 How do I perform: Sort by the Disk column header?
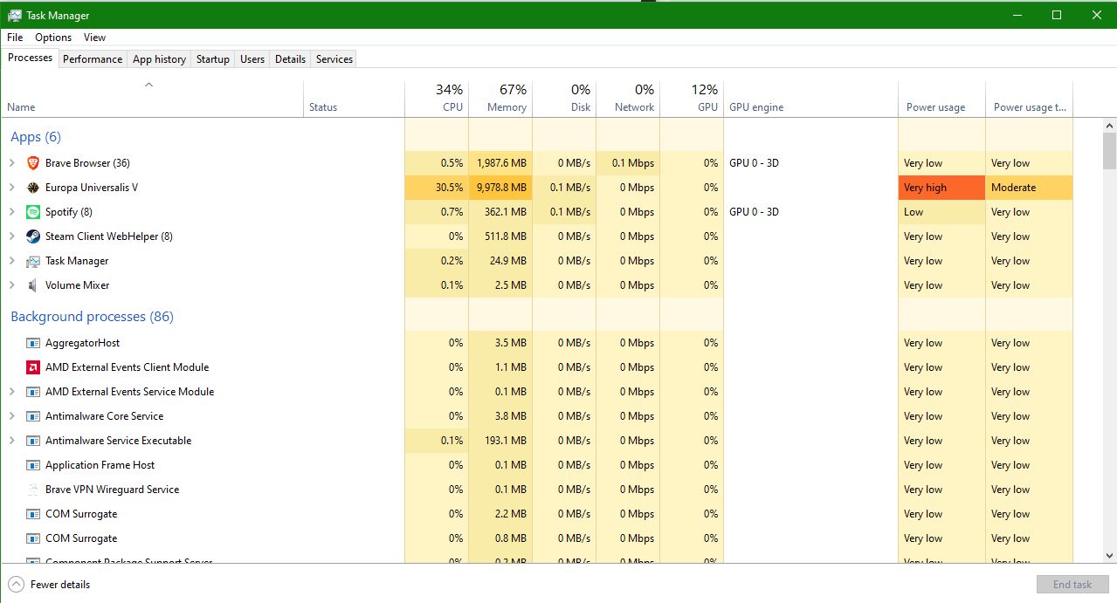[564, 99]
